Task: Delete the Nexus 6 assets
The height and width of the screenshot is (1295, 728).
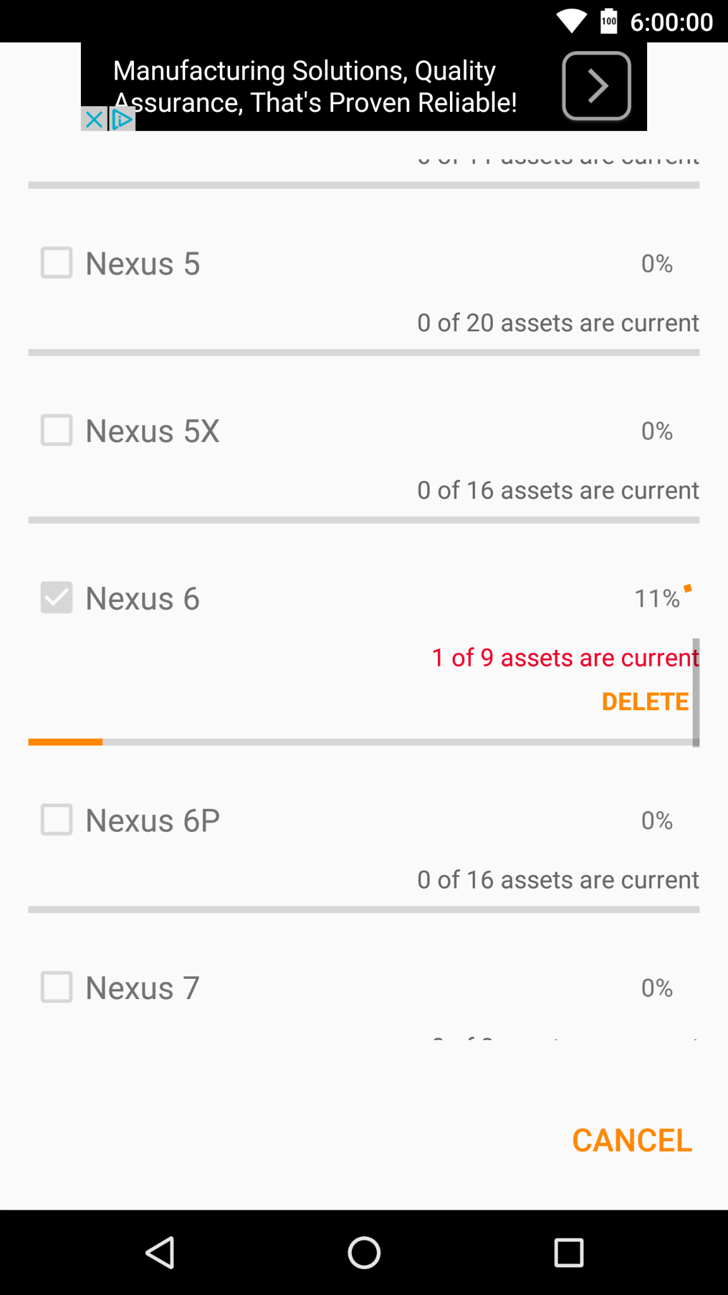Action: pos(645,702)
